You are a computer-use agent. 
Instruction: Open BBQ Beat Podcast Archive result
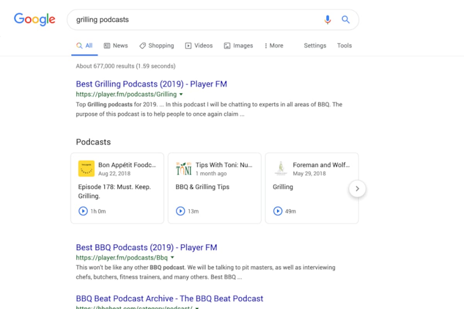tap(169, 299)
